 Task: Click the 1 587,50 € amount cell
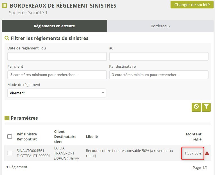point(193,153)
